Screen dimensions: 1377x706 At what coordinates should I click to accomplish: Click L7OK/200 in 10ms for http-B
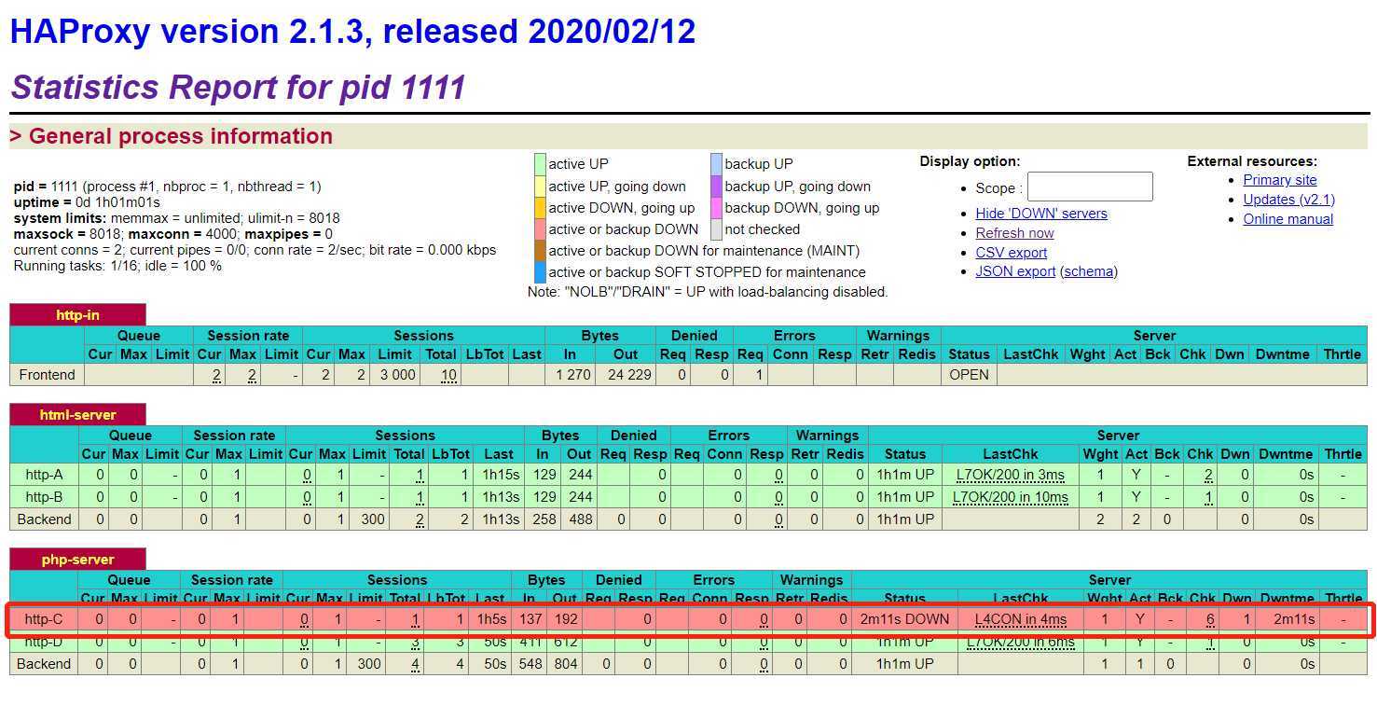tap(1010, 497)
